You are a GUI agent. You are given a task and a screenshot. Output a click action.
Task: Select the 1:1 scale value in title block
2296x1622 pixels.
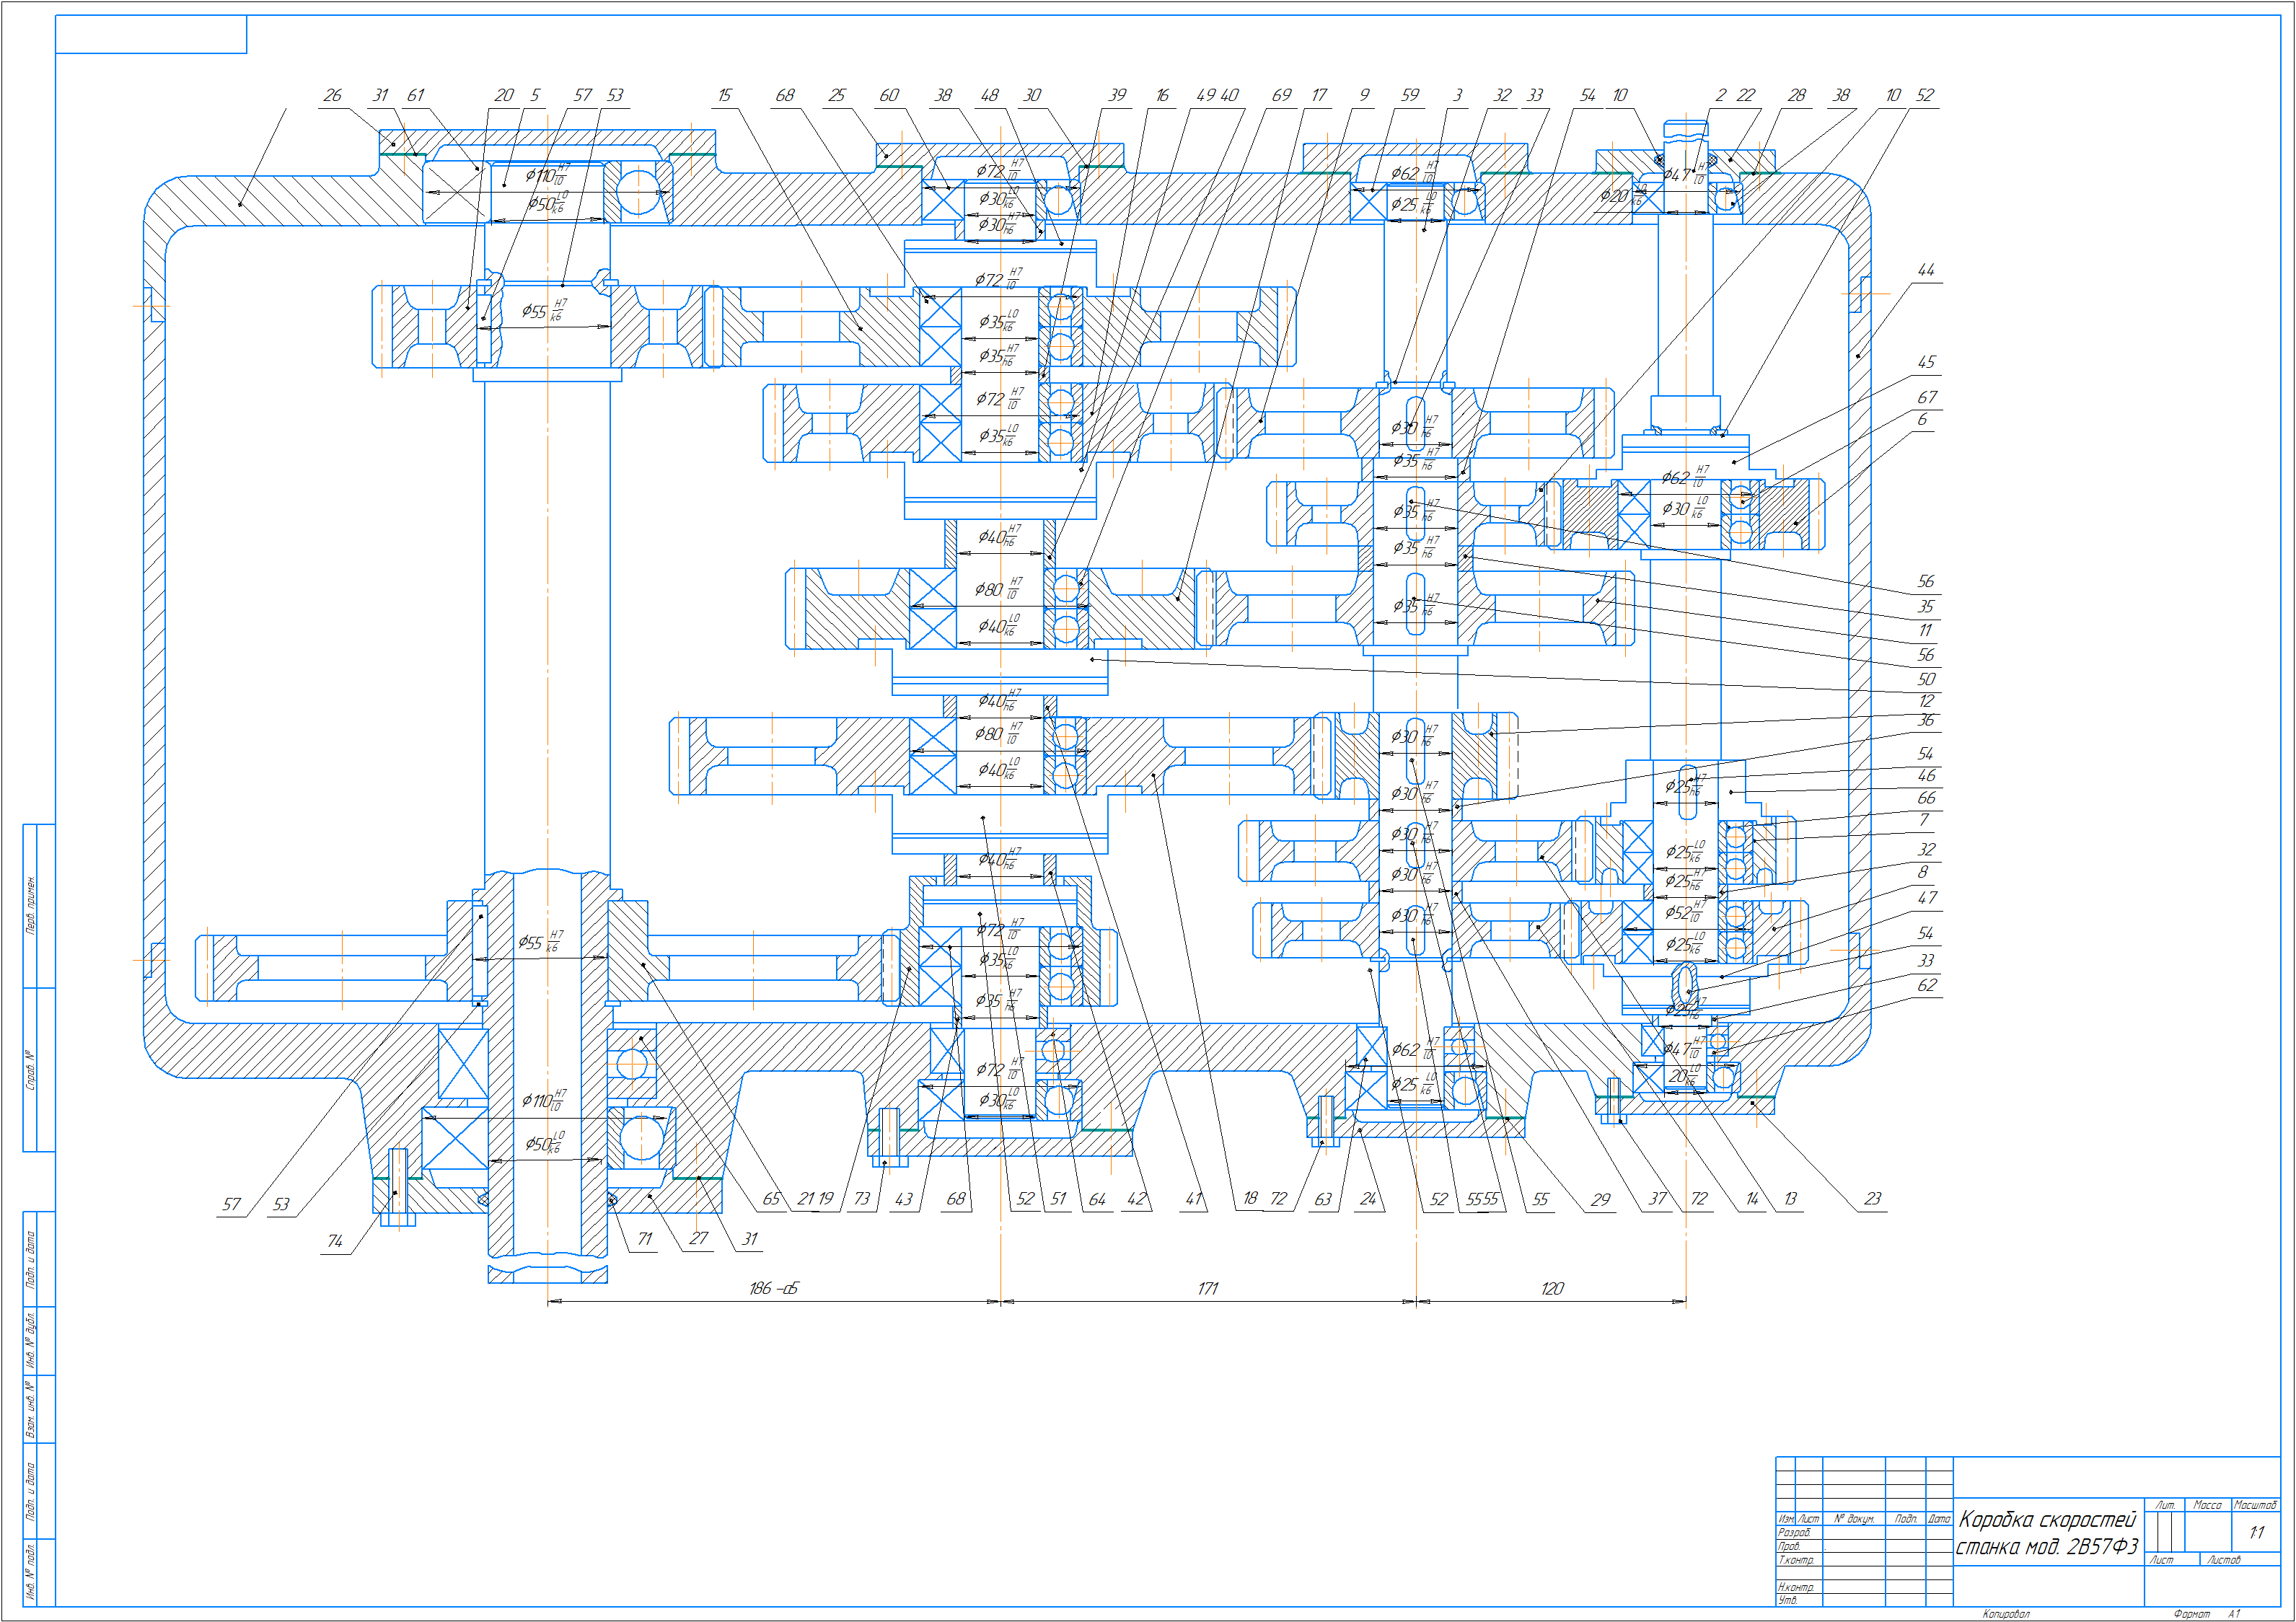[x=2256, y=1533]
